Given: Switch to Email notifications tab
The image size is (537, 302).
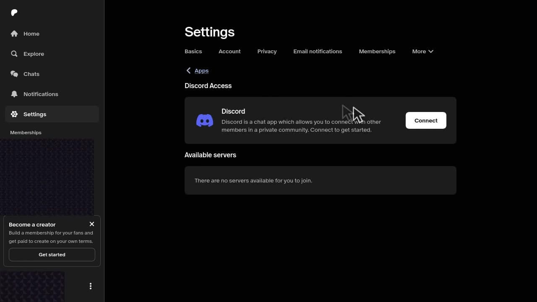Looking at the screenshot, I should [x=318, y=51].
